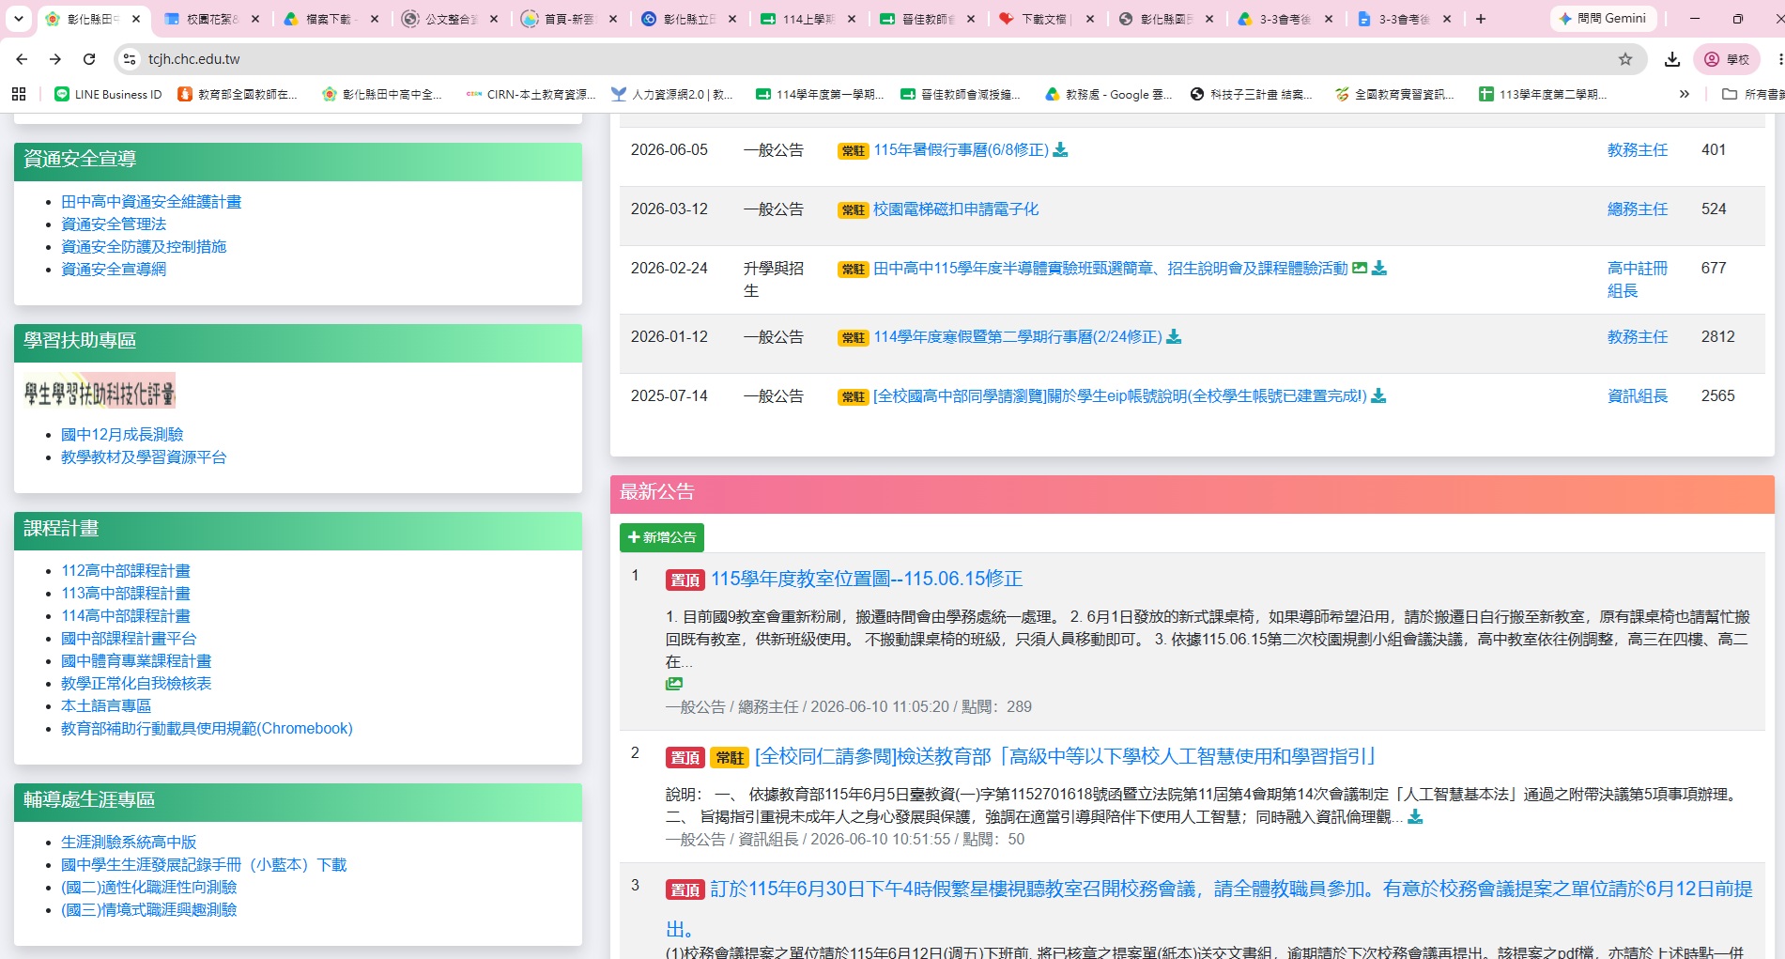Open the Chrome downloads icon

tap(1672, 59)
